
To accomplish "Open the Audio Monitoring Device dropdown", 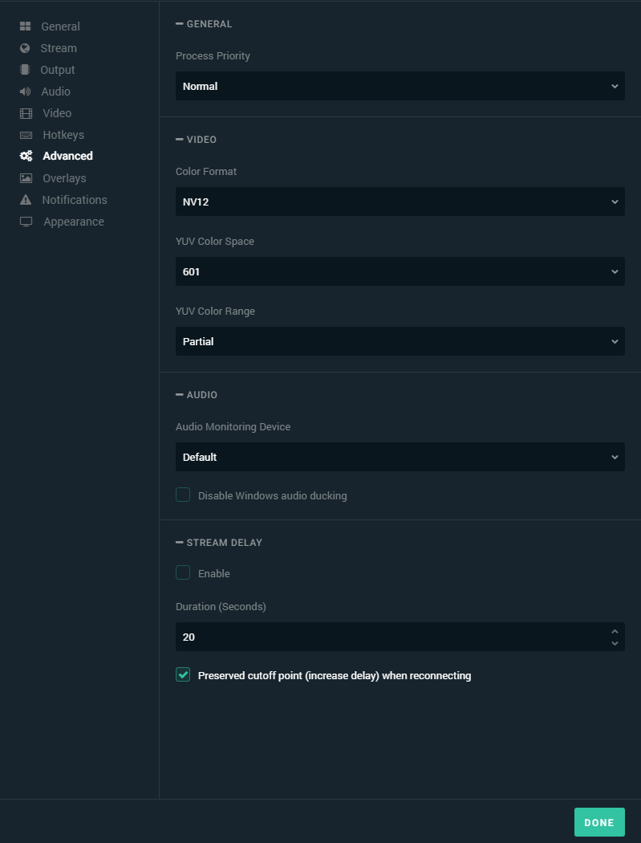I will [400, 457].
